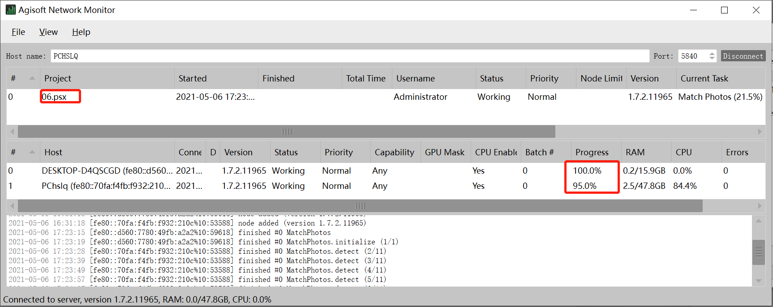Click log line node added 16:31:18
This screenshot has height=307, width=773.
click(x=187, y=223)
